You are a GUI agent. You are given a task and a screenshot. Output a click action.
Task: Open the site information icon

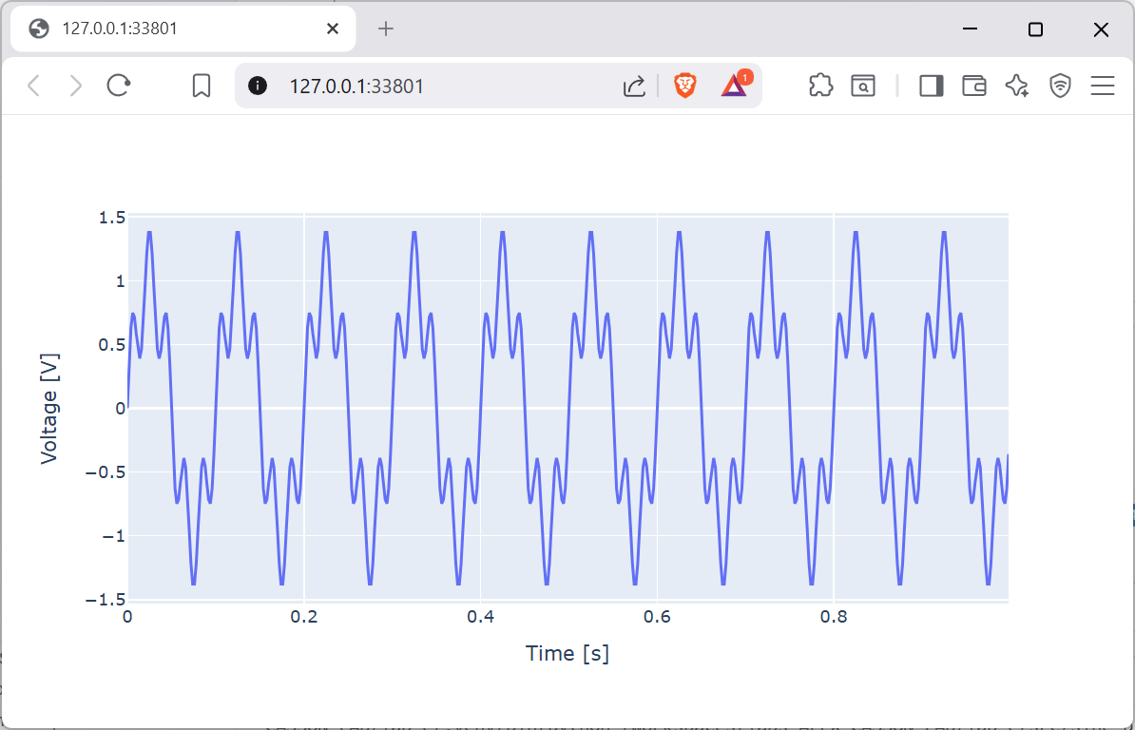tap(258, 86)
